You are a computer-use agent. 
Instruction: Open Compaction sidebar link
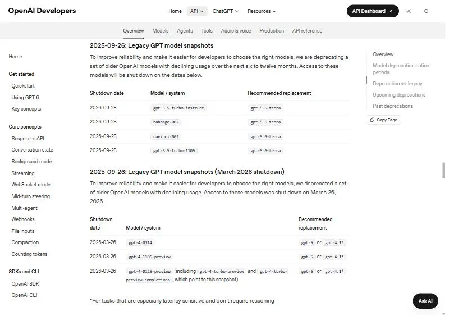pyautogui.click(x=25, y=242)
